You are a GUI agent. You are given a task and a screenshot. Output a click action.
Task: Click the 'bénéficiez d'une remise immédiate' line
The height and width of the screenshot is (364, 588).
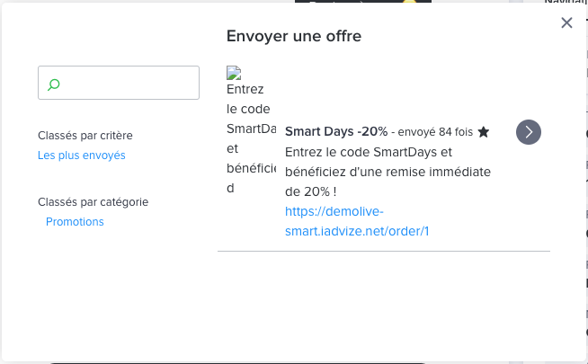point(387,171)
